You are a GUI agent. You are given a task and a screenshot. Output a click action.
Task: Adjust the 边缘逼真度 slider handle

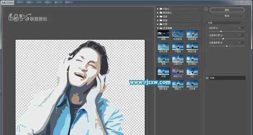click(227, 46)
